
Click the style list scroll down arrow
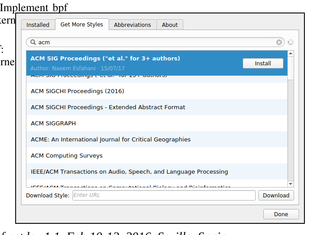291,184
